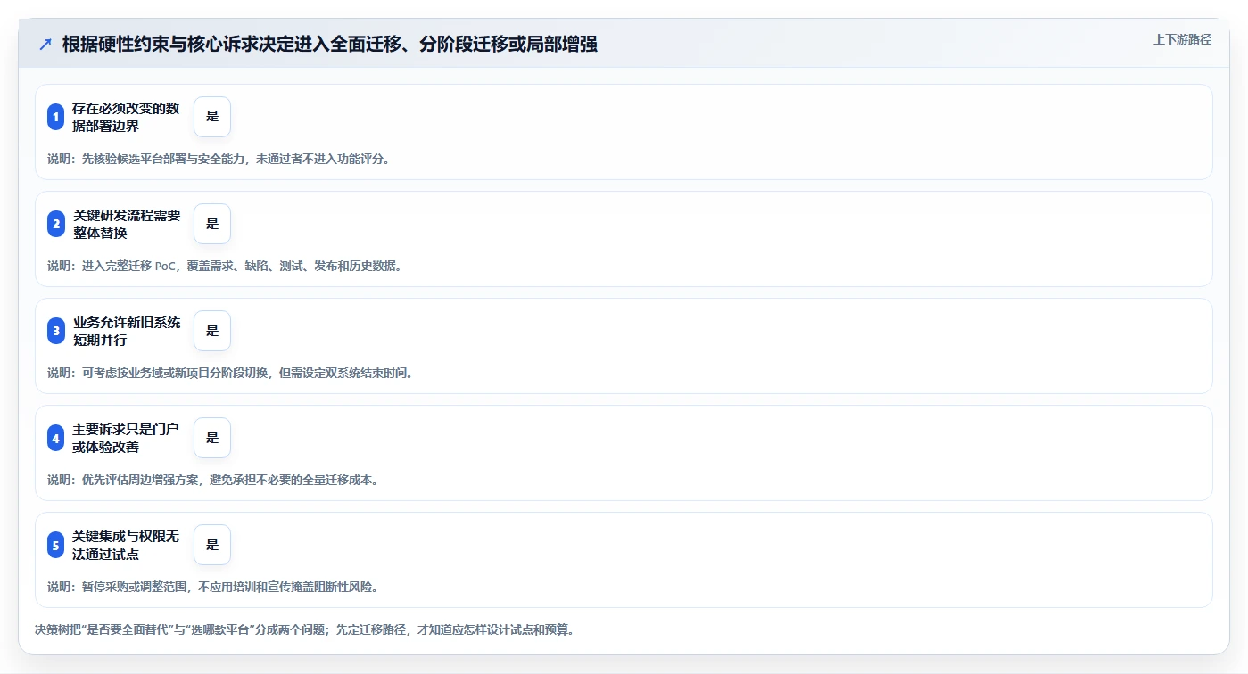1248x674 pixels.
Task: Click the text 业务允许新旧系统短期并行
Action: (x=127, y=331)
